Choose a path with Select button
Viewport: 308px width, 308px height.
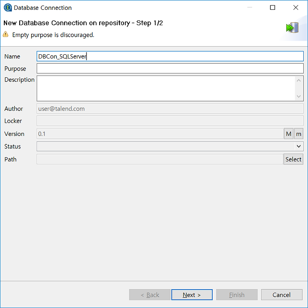[x=293, y=159]
